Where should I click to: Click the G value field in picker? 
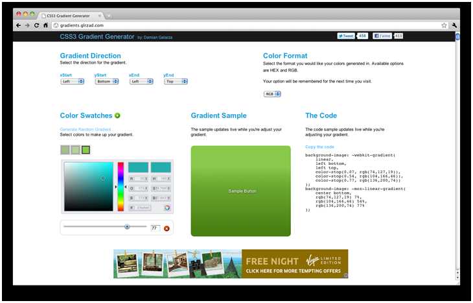139,189
